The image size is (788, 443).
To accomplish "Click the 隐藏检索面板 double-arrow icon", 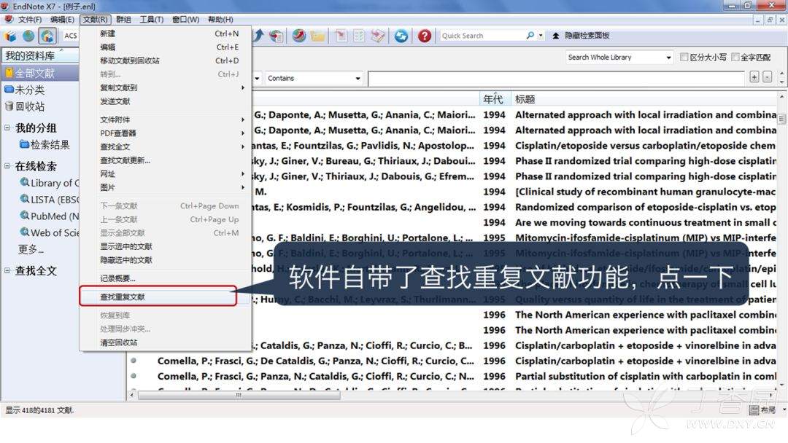I will click(x=556, y=36).
